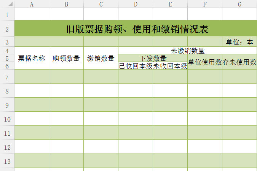This screenshot has height=171, width=257.
Task: Select row 1 header
Action: tap(7, 14)
